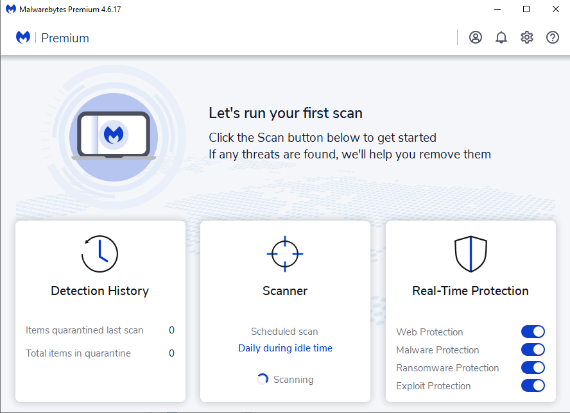Turn off Web Protection toggle
The image size is (570, 413).
(x=533, y=332)
